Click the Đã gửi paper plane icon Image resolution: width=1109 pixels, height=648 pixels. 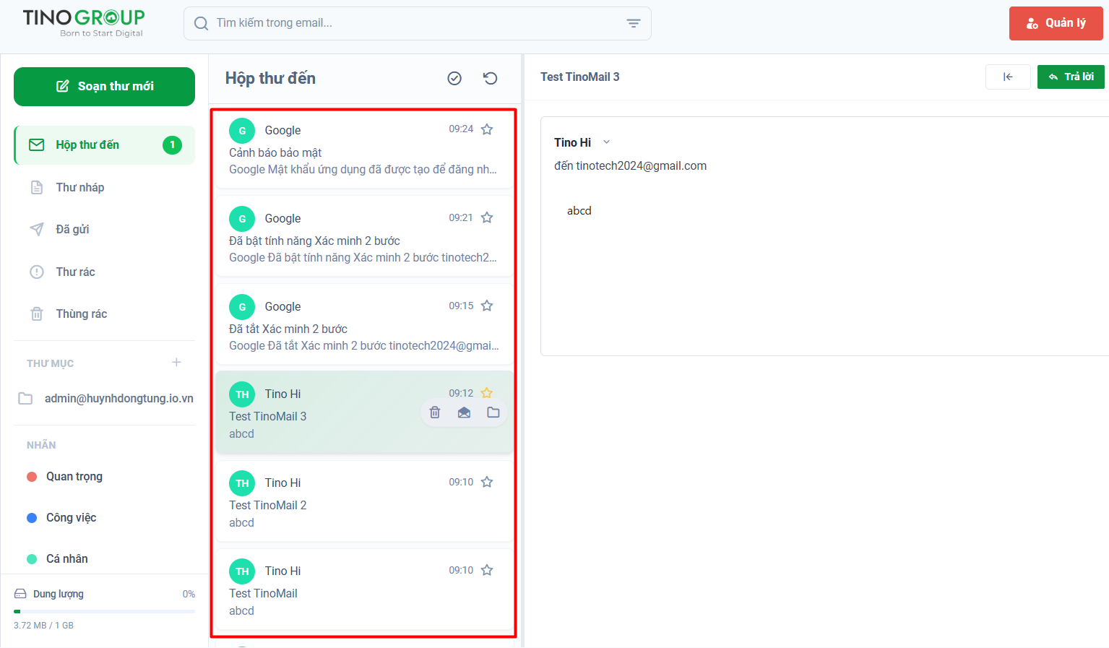pyautogui.click(x=37, y=230)
